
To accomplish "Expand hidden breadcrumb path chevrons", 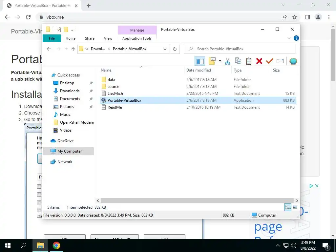I will tap(87, 49).
